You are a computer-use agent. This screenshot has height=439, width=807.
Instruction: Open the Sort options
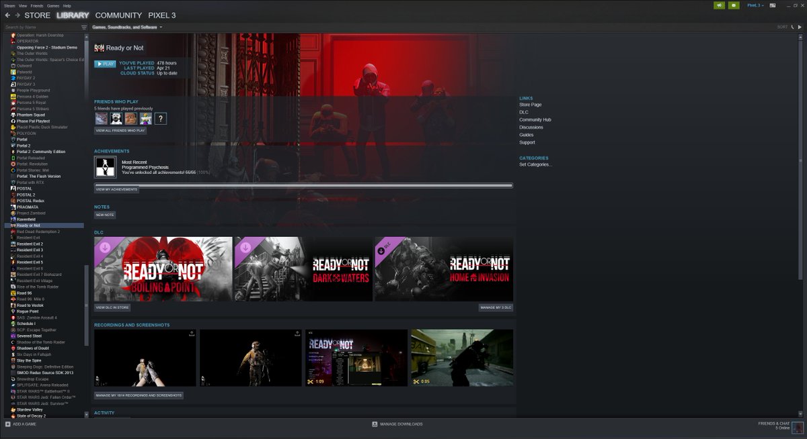(x=782, y=27)
